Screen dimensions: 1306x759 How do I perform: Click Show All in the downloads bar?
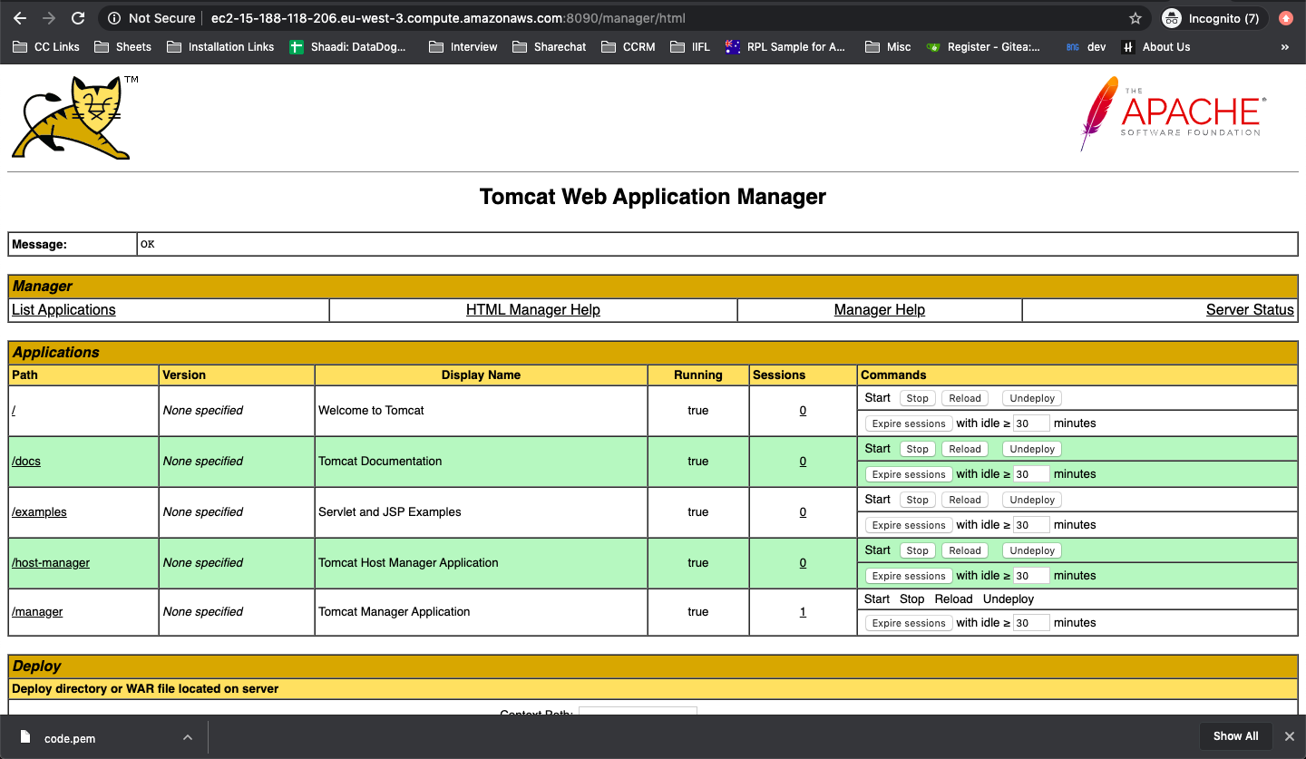tap(1235, 736)
